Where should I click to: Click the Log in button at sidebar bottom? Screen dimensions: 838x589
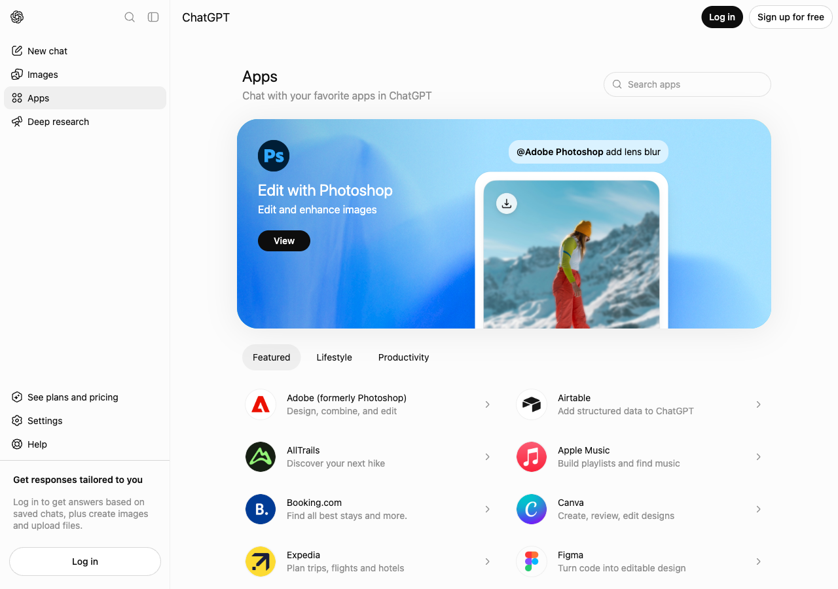point(85,562)
